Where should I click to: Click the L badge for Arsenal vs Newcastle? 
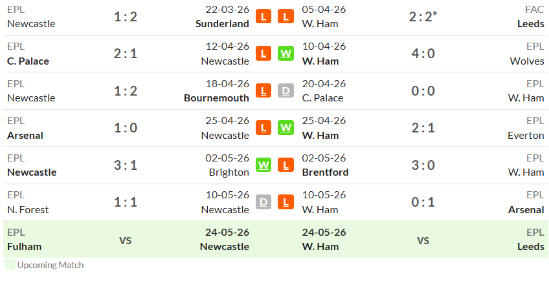pos(263,128)
